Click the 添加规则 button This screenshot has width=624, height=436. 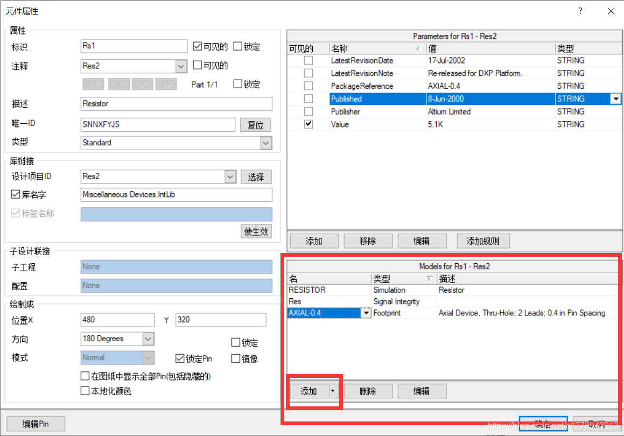pyautogui.click(x=483, y=241)
